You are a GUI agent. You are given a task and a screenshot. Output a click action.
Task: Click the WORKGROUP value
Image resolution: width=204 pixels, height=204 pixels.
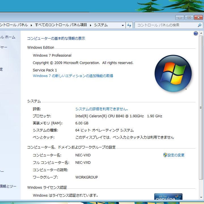pos(86,177)
